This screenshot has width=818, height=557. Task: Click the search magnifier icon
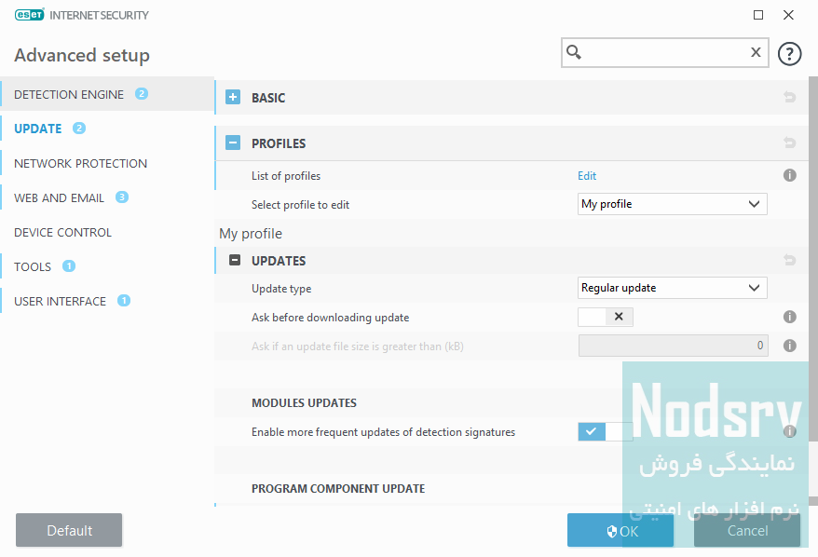(574, 52)
